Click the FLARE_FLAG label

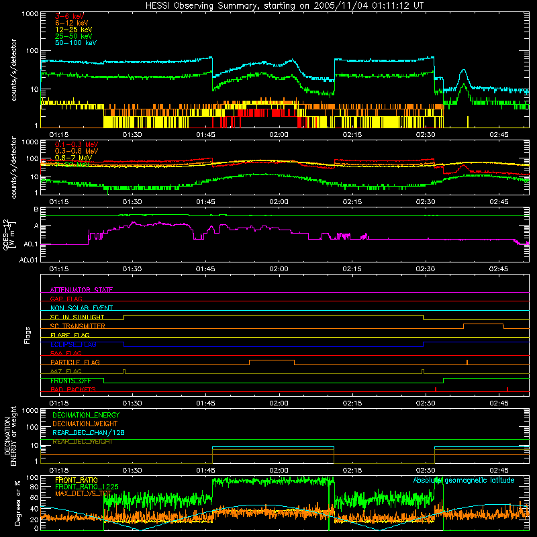pos(70,335)
